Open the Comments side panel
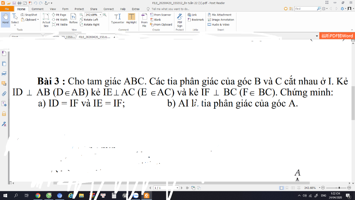This screenshot has width=355, height=200. 4,84
